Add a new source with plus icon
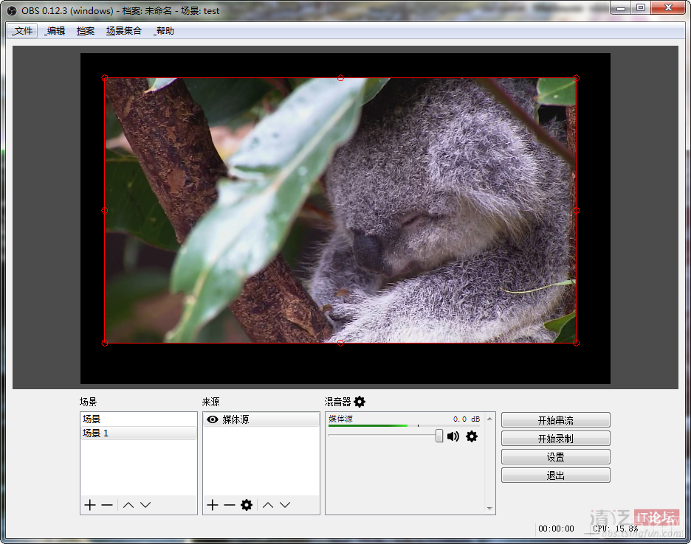691x544 pixels. click(x=213, y=505)
